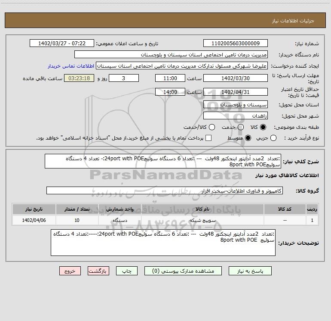
Task: Click the نام کالا column header
Action: pos(202,209)
